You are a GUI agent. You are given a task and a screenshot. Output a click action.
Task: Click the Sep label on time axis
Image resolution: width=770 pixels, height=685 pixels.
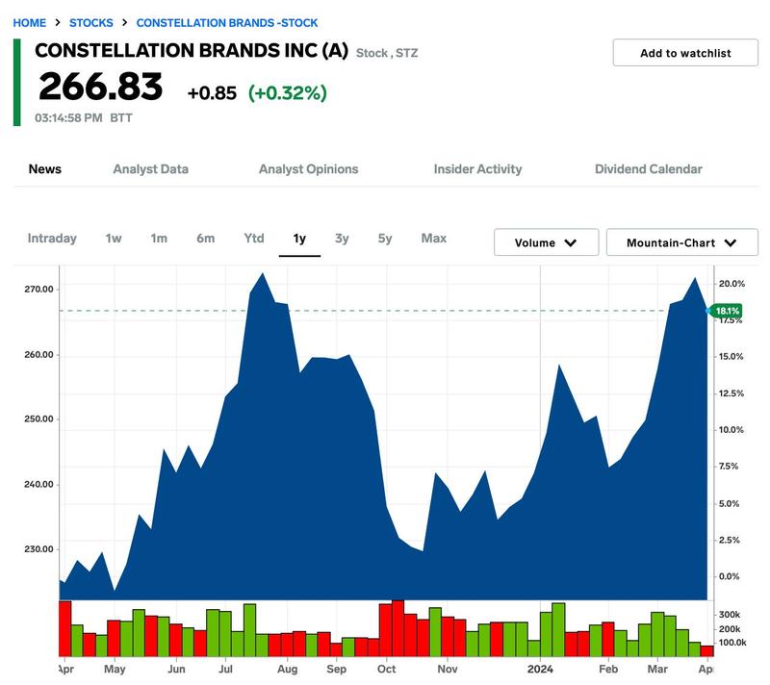tap(336, 670)
